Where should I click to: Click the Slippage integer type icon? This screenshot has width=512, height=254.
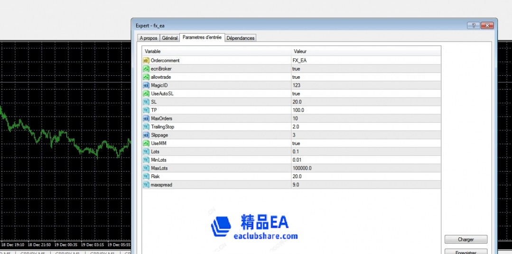point(146,135)
